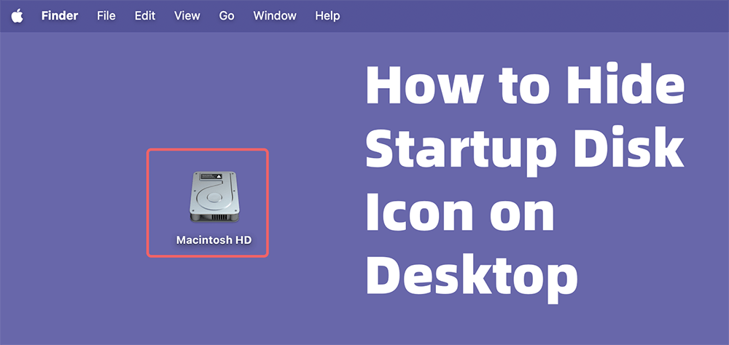729x345 pixels.
Task: Open the Go menu
Action: (x=227, y=16)
